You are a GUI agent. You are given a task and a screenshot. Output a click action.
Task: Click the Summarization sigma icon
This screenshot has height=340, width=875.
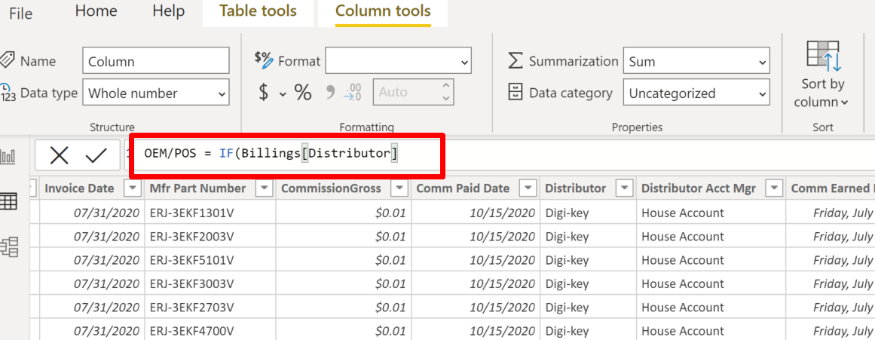click(x=516, y=61)
